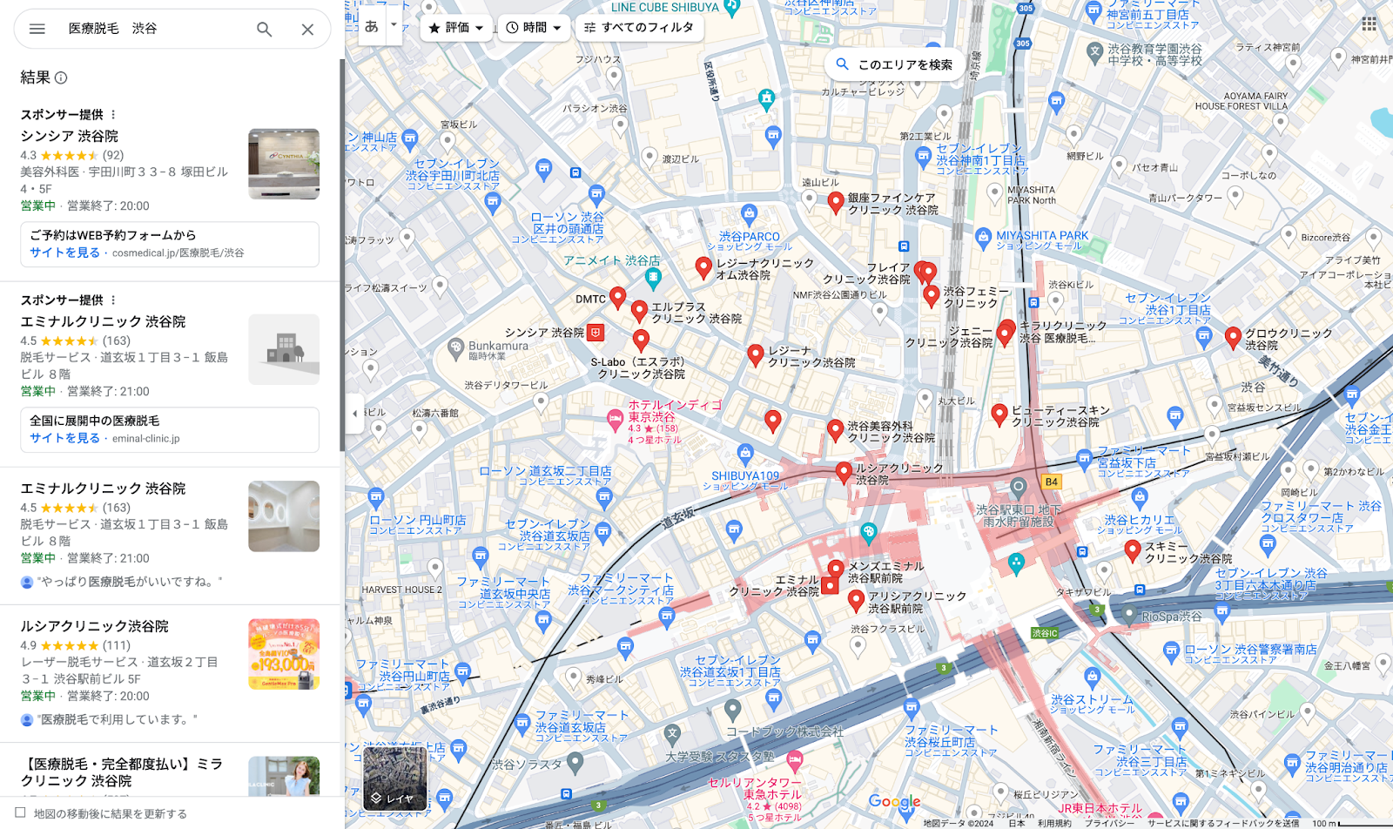1393x829 pixels.
Task: Select S-Labo クリニック渋谷院 pin
Action: click(641, 340)
